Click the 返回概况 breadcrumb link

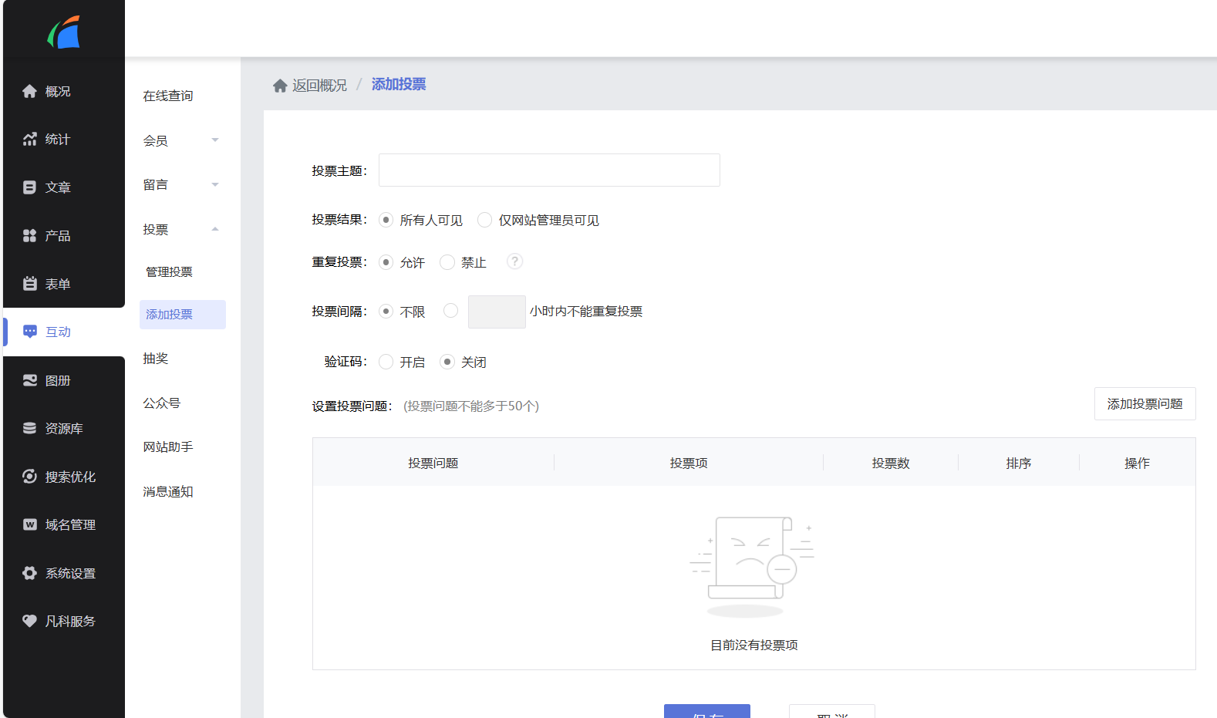point(319,86)
